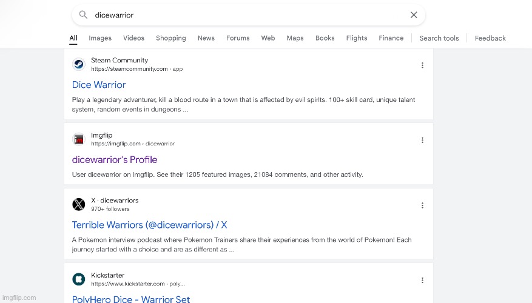Click the Kickstarter site name
The height and width of the screenshot is (303, 532).
pyautogui.click(x=107, y=275)
